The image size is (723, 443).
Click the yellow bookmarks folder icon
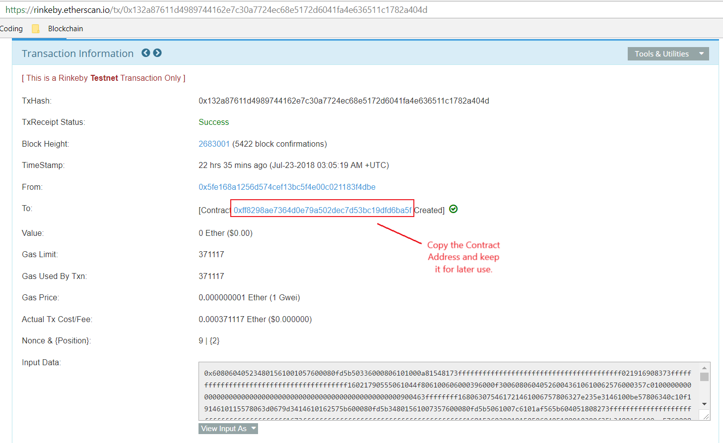coord(35,28)
